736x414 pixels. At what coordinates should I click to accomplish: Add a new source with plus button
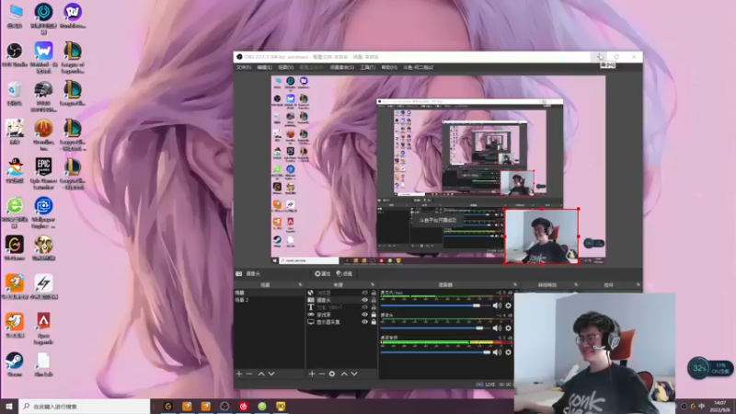click(x=312, y=374)
